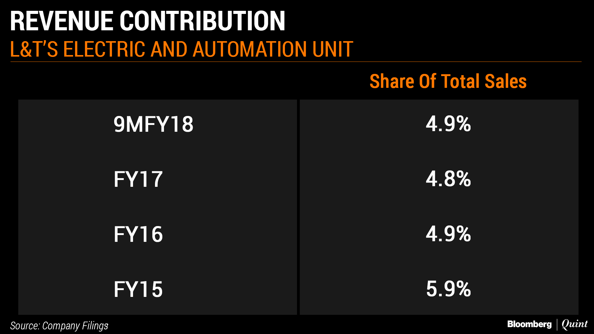Screen dimensions: 594x334
Task: Click the 4.9% value beside FY16
Action: [448, 234]
